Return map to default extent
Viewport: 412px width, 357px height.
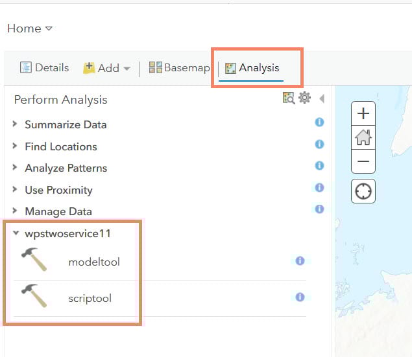[363, 137]
